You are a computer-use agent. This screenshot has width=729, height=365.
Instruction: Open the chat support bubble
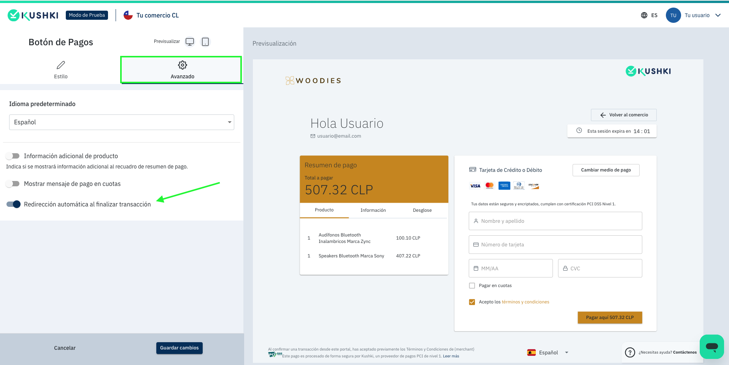tap(712, 347)
